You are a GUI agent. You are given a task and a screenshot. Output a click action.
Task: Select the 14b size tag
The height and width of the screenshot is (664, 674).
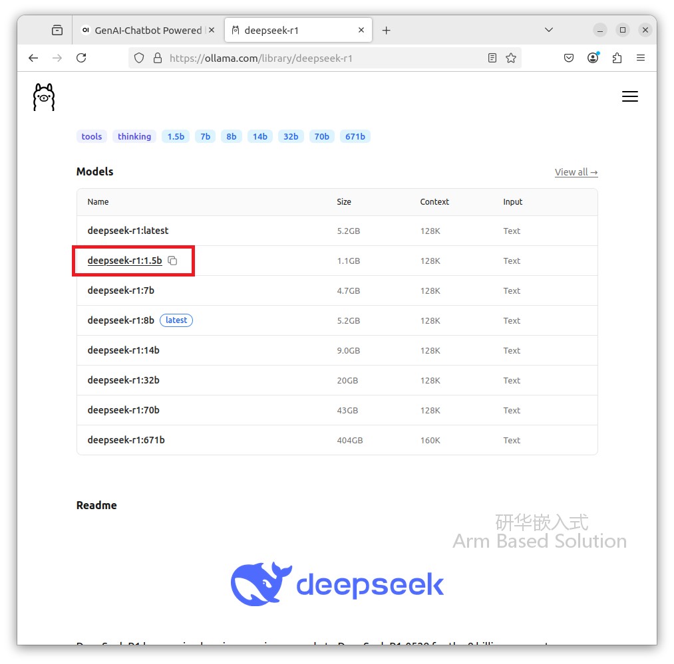[259, 136]
